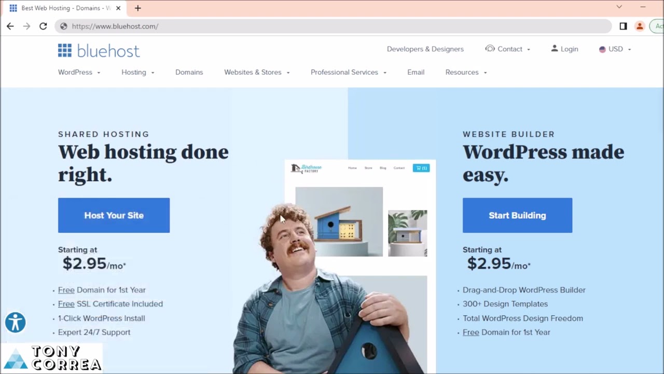Open the browser profile avatar
Viewport: 664px width, 374px height.
click(640, 26)
